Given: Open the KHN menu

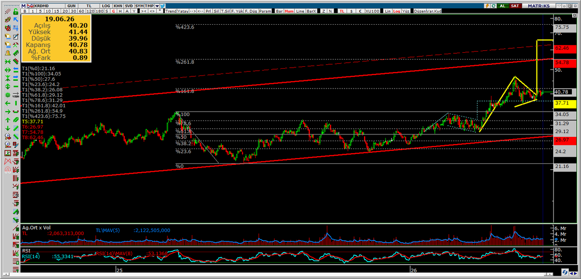Looking at the screenshot, I should [118, 6].
